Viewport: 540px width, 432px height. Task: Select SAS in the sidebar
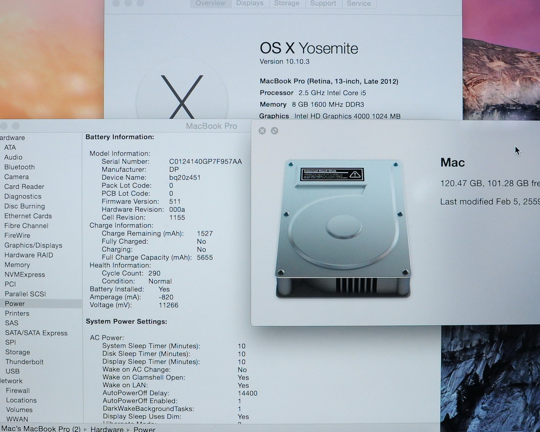pyautogui.click(x=11, y=323)
